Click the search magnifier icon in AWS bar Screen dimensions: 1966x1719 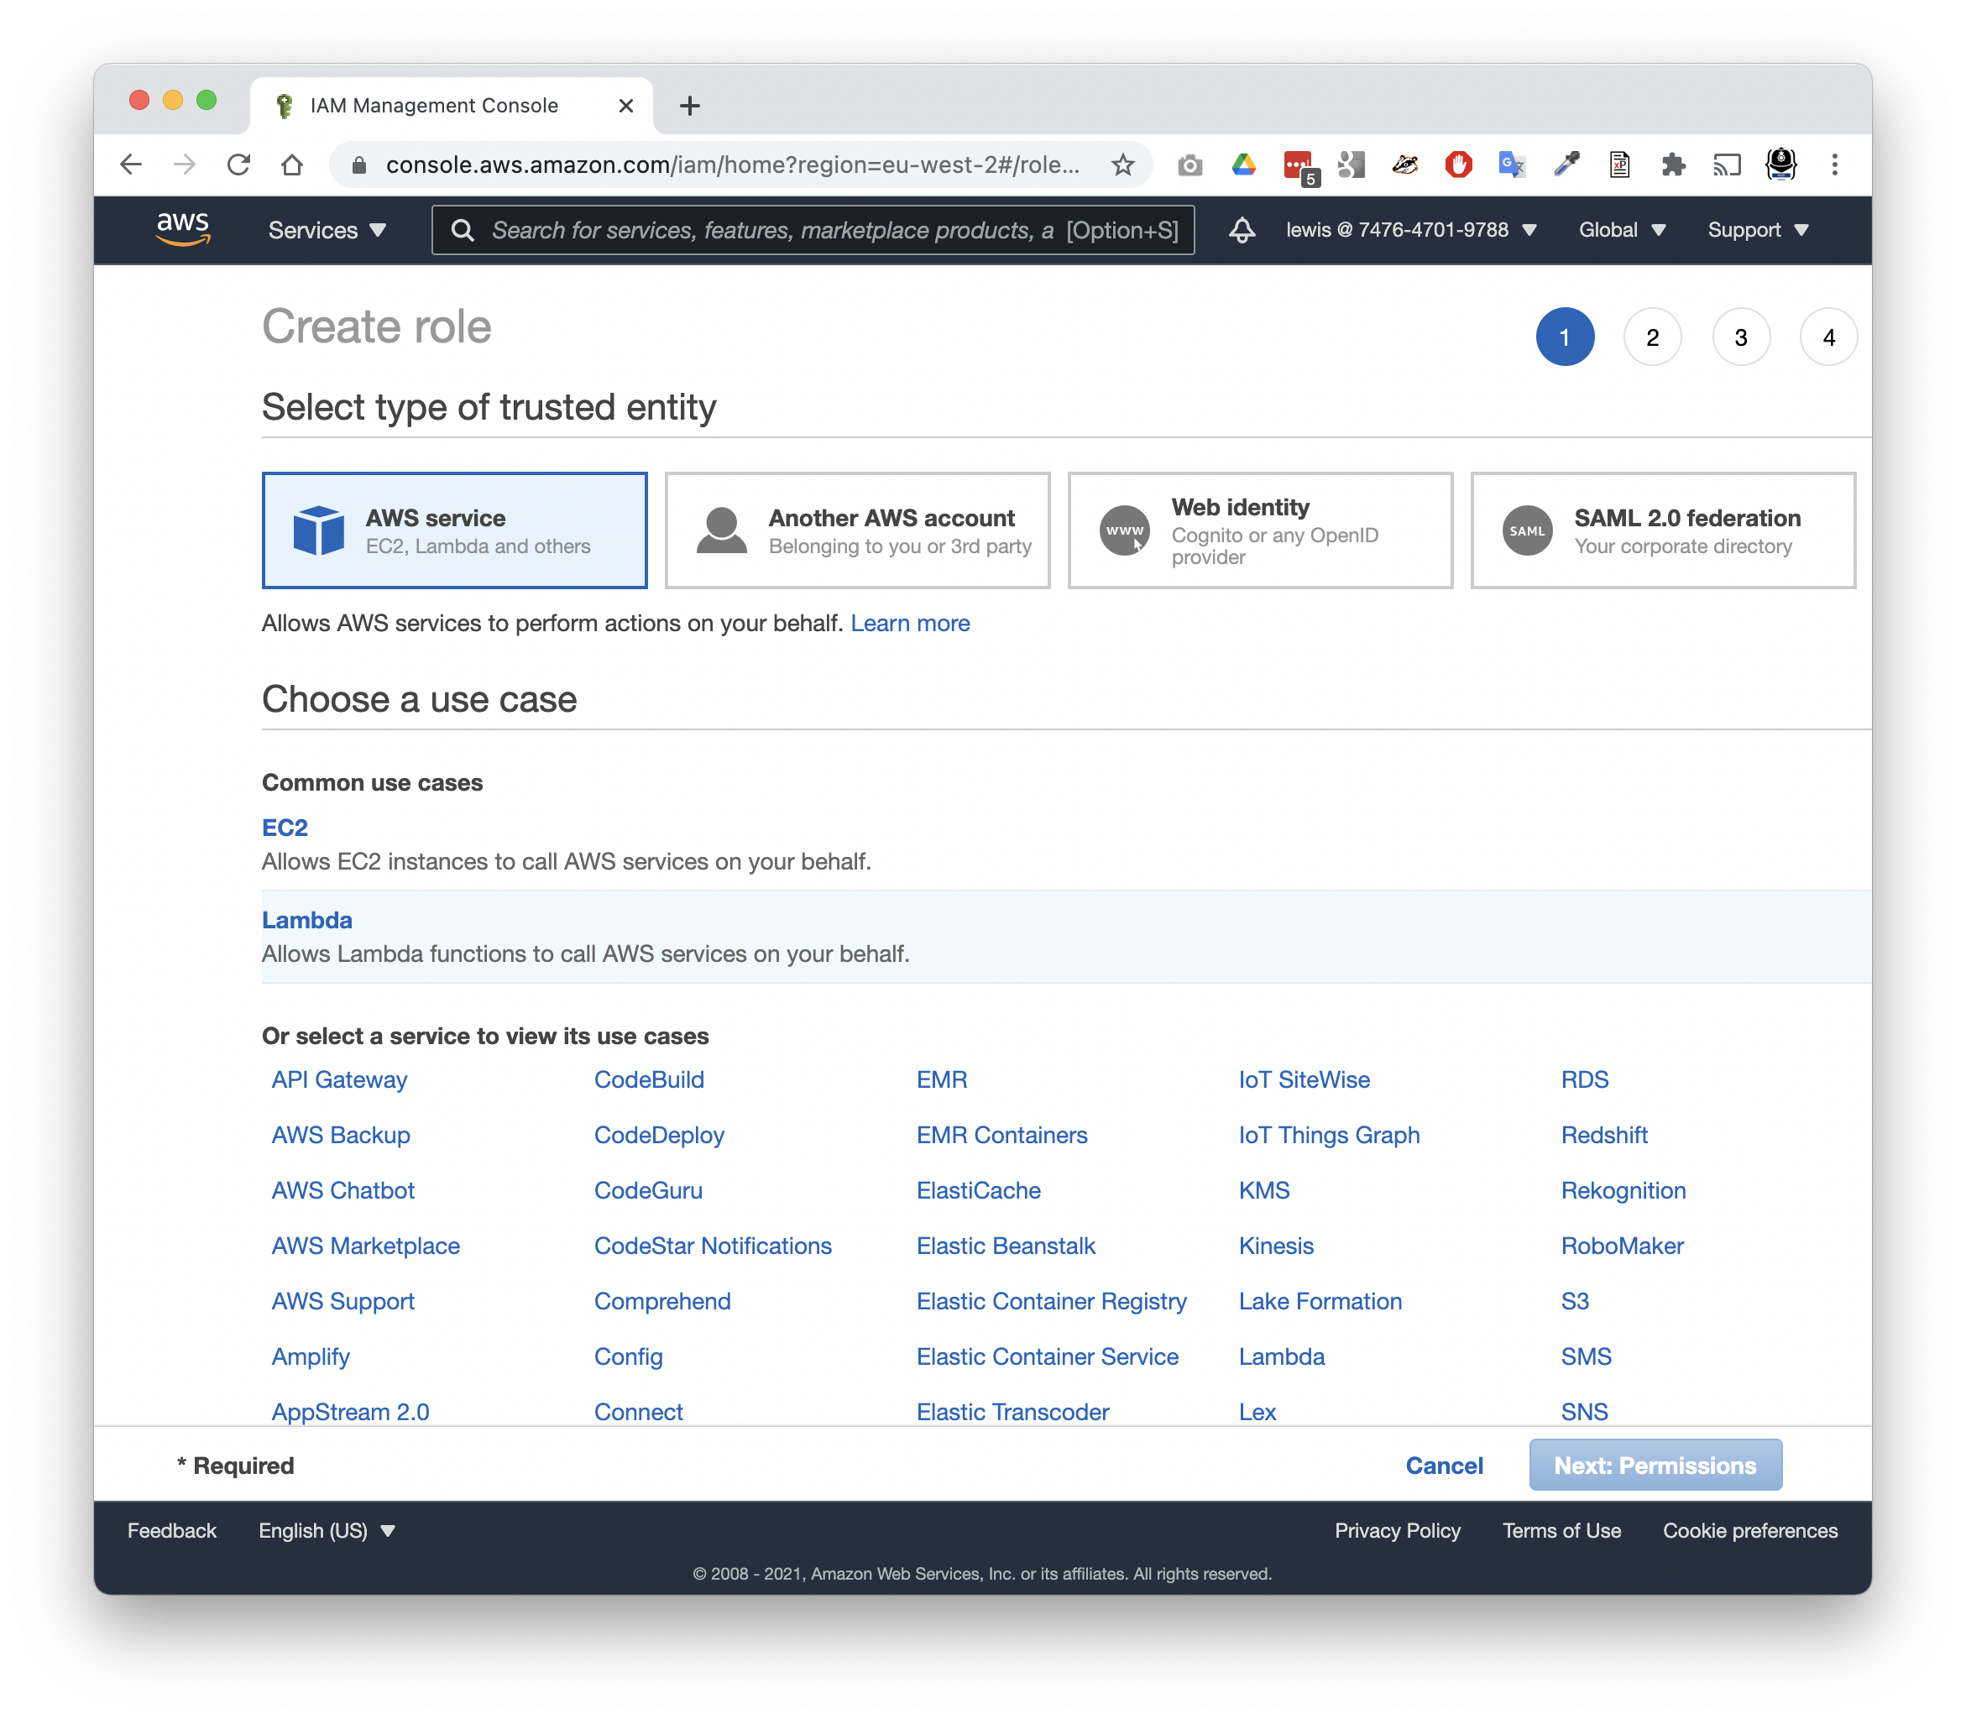click(x=463, y=230)
